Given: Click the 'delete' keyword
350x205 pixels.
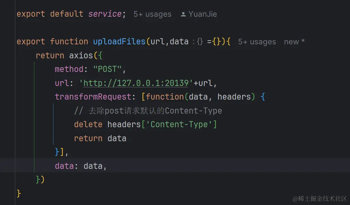Looking at the screenshot, I should pyautogui.click(x=88, y=125).
